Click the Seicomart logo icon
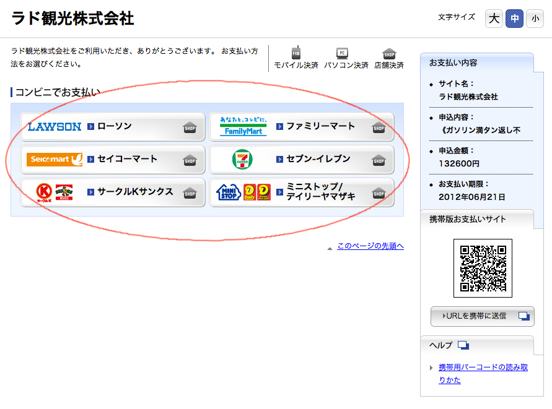This screenshot has height=409, width=552. pos(55,160)
